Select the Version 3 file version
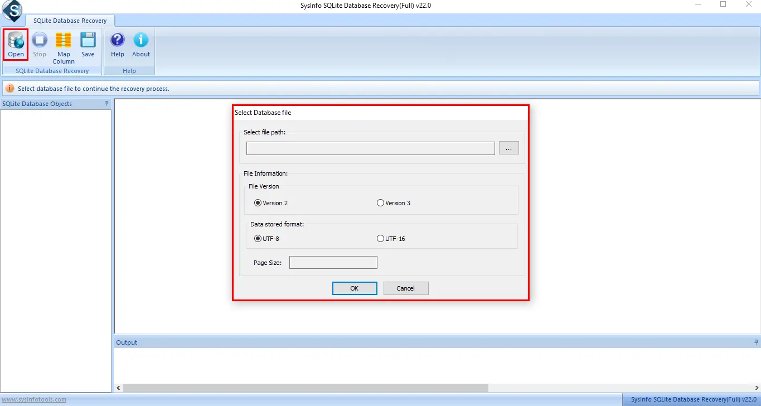The image size is (761, 406). [x=380, y=202]
